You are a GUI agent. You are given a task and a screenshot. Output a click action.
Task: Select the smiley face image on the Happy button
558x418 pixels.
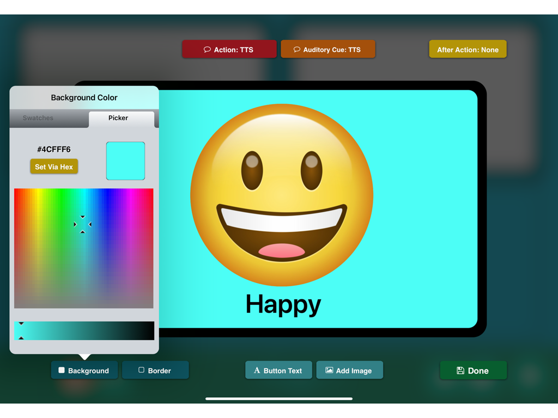click(x=281, y=194)
